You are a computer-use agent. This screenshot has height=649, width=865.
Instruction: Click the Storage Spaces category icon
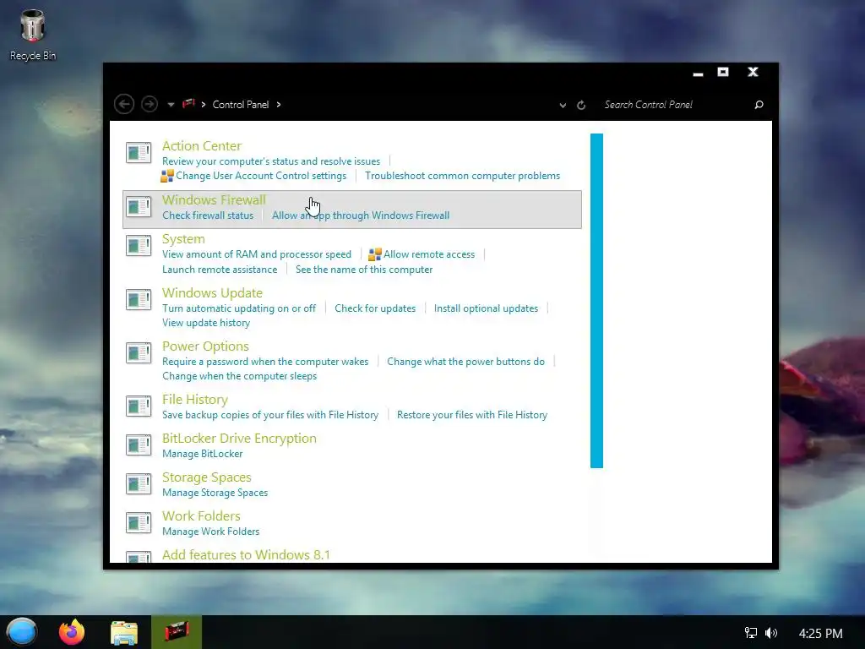coord(139,484)
